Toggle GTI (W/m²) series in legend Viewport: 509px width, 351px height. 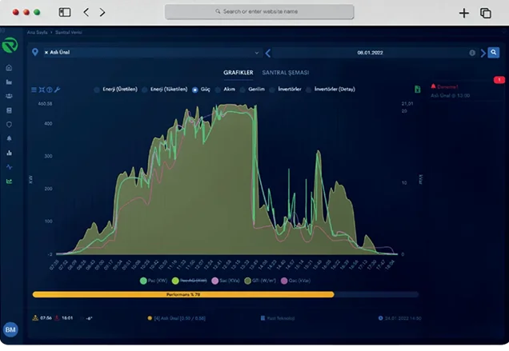[x=260, y=281]
